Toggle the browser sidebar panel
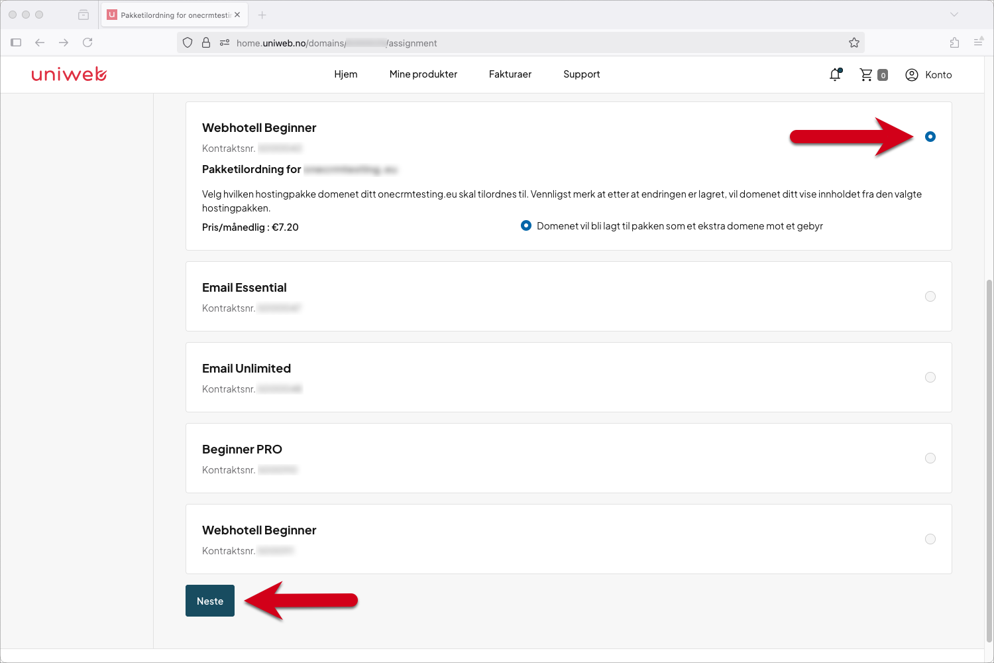994x663 pixels. [17, 42]
